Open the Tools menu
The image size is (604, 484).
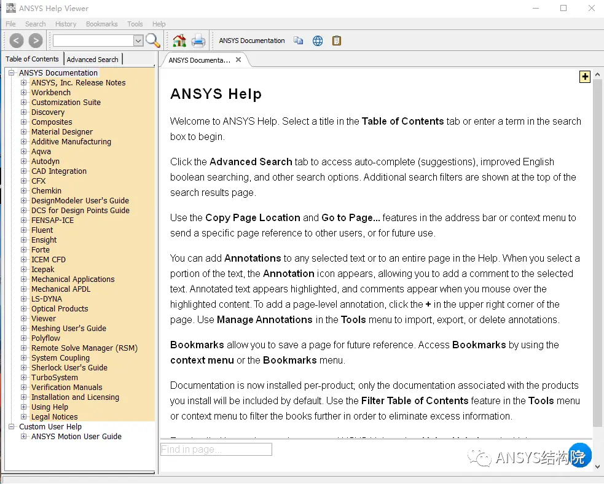[135, 24]
